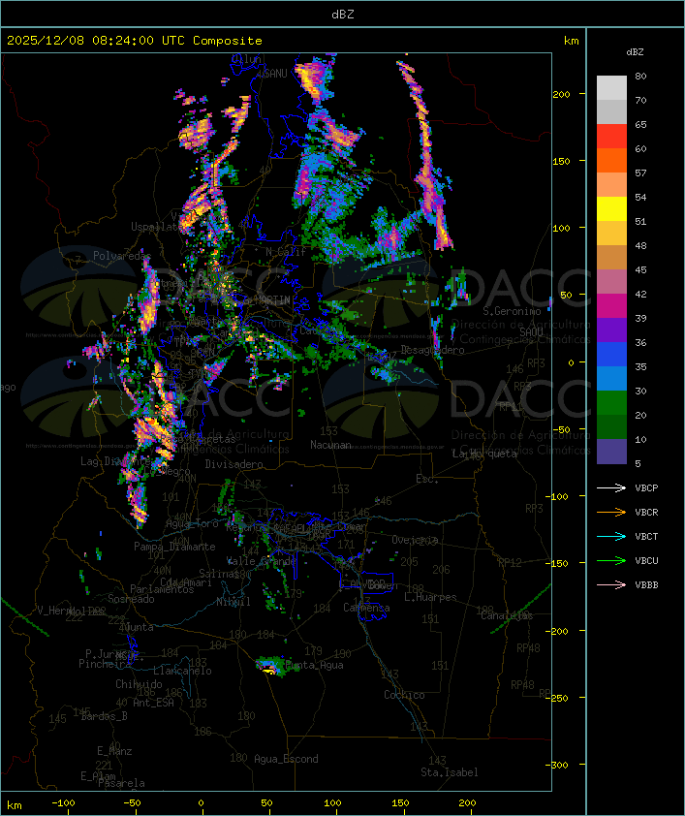Click the Llancanelo place label
Screen dimensions: 685x816
coord(182,671)
